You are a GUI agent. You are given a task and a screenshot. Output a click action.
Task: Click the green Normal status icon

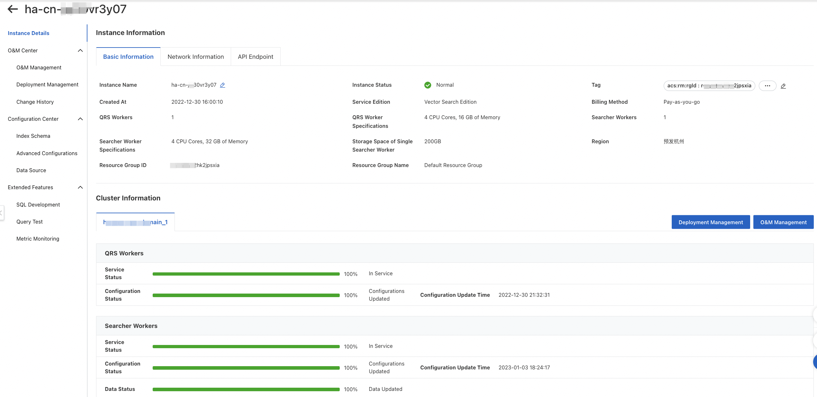click(427, 85)
